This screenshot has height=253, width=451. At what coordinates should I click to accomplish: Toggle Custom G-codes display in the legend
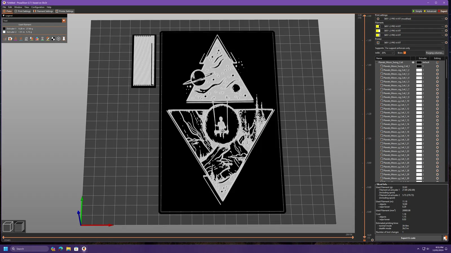pos(48,39)
